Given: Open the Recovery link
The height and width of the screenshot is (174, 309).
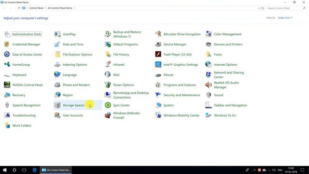Looking at the screenshot, I should point(19,95).
